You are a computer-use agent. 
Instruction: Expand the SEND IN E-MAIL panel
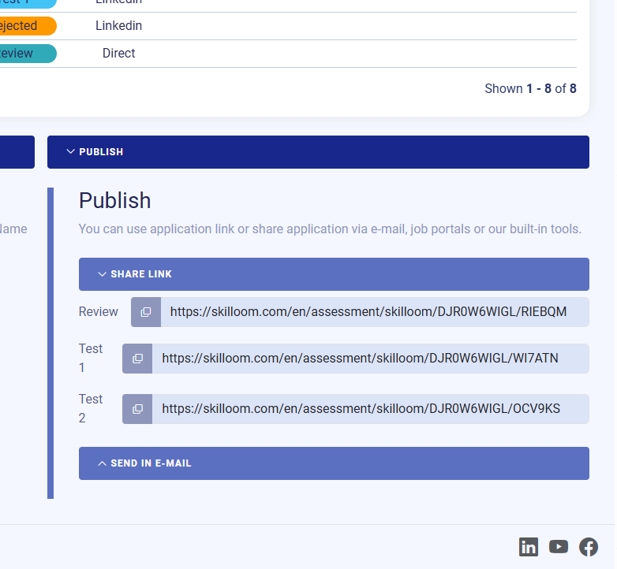[334, 463]
